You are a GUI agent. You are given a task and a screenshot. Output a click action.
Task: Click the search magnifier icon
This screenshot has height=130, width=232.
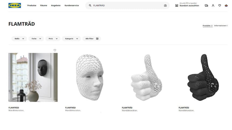[x=90, y=5]
